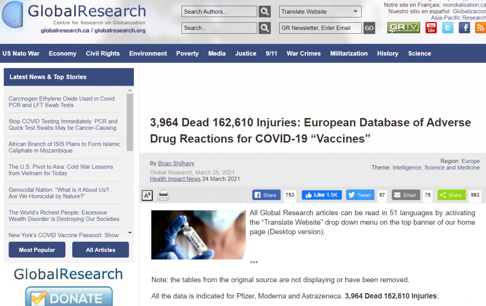Open the Genocidal Nation story
The width and height of the screenshot is (486, 306).
(x=61, y=193)
